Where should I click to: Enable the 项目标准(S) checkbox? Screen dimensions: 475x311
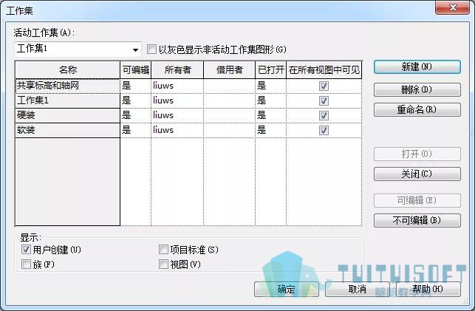163,250
